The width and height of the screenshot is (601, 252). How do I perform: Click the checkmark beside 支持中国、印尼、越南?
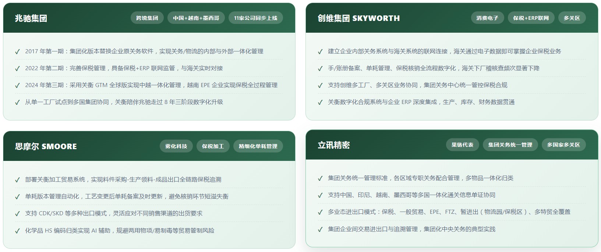(x=320, y=195)
